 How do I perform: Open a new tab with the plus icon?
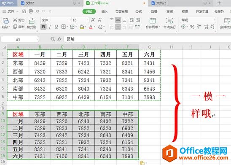pyautogui.click(x=219, y=3)
